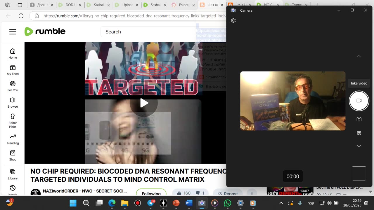This screenshot has height=210, width=374.
Task: Close the Psinerg browser tab
Action: point(193,5)
